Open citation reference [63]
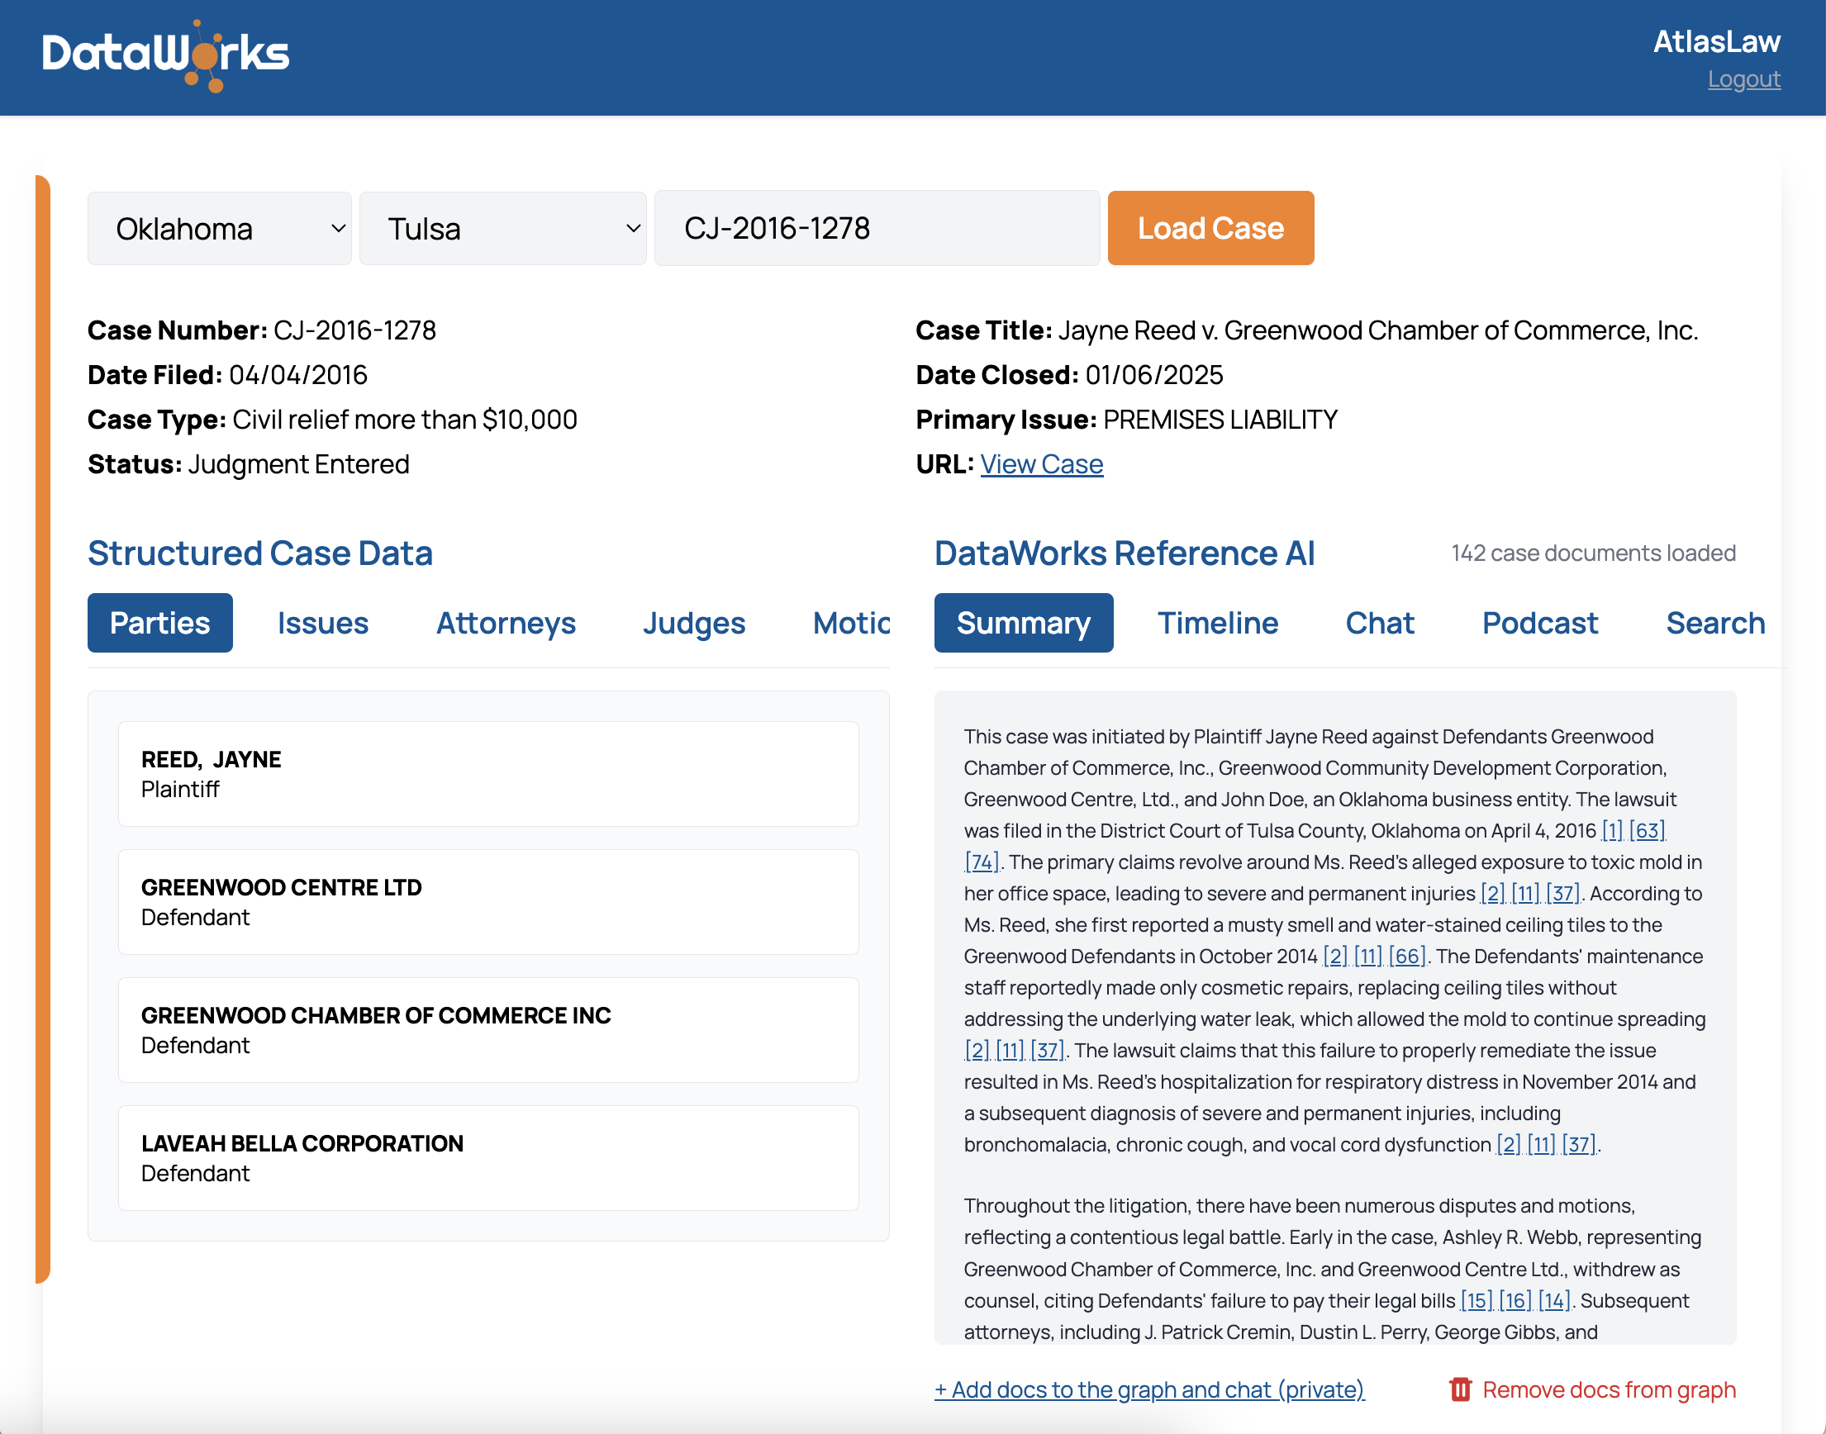This screenshot has width=1826, height=1434. [x=1646, y=830]
